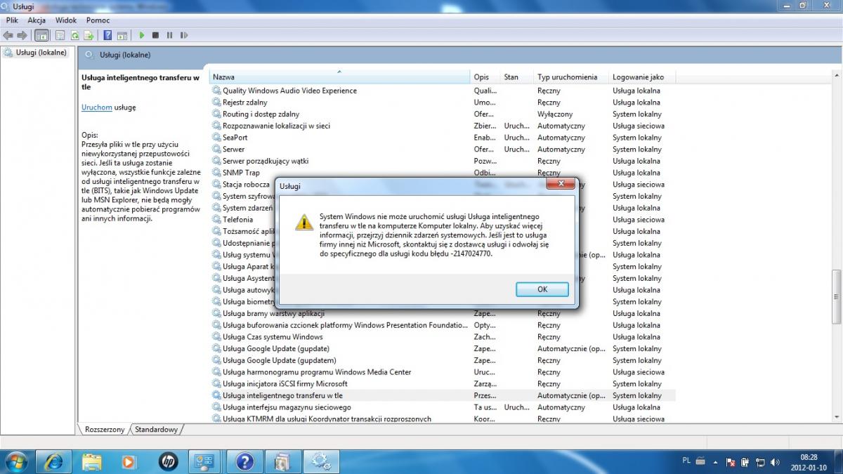
Task: Select Usługa bramy warstwy aplikacji service
Action: pos(443,313)
